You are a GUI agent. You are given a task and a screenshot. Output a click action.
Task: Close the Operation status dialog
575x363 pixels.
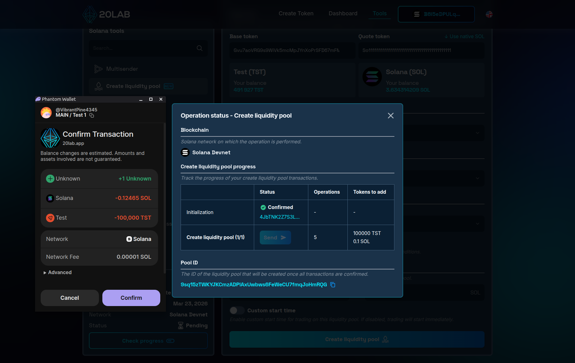pos(391,116)
